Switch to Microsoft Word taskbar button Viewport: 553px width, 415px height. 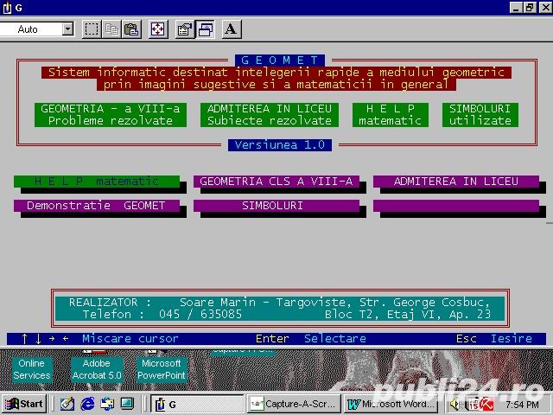pyautogui.click(x=390, y=404)
